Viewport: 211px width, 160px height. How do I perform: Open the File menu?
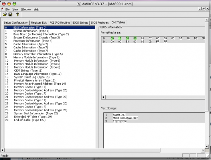[x=8, y=10]
